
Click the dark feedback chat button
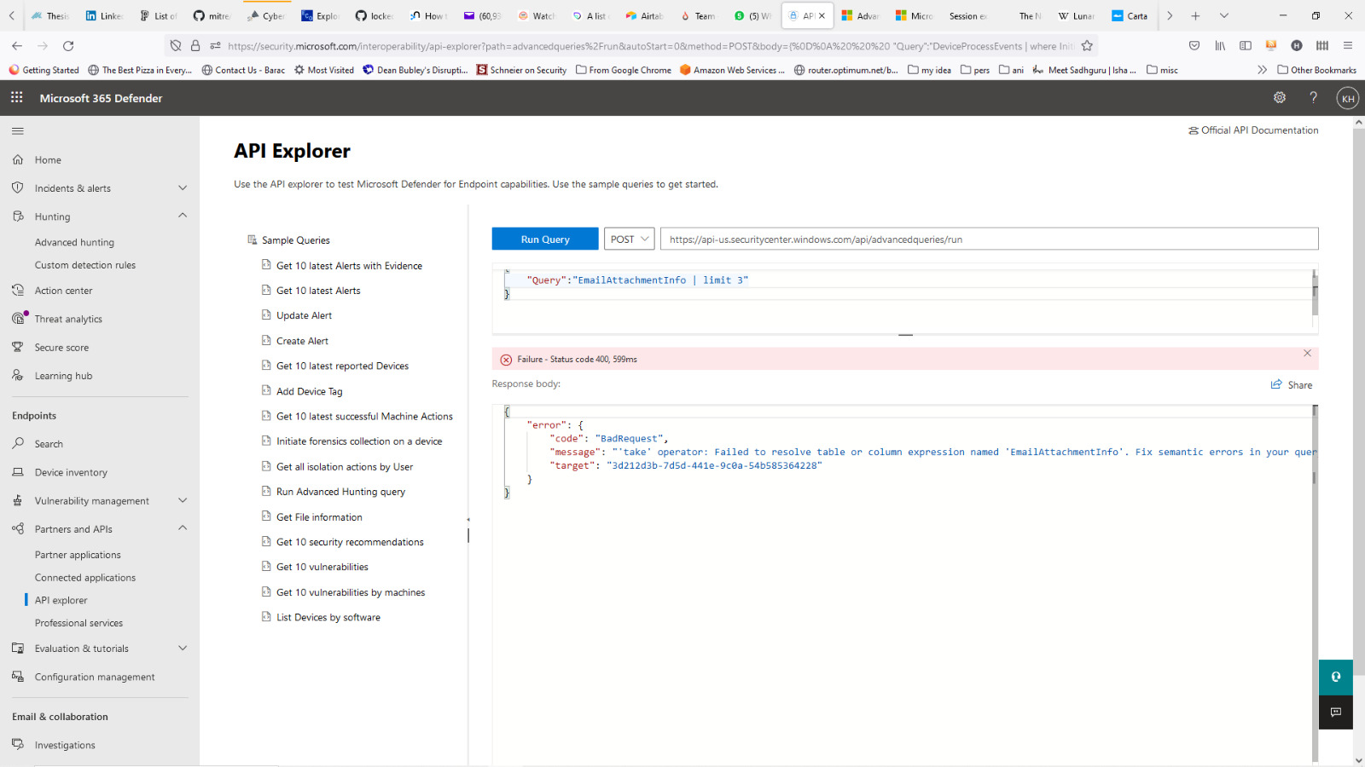tap(1336, 712)
